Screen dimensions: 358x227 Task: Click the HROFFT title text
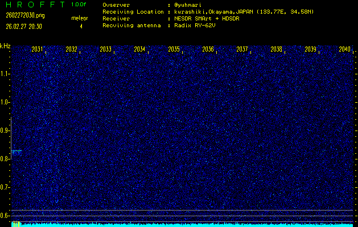click(35, 5)
